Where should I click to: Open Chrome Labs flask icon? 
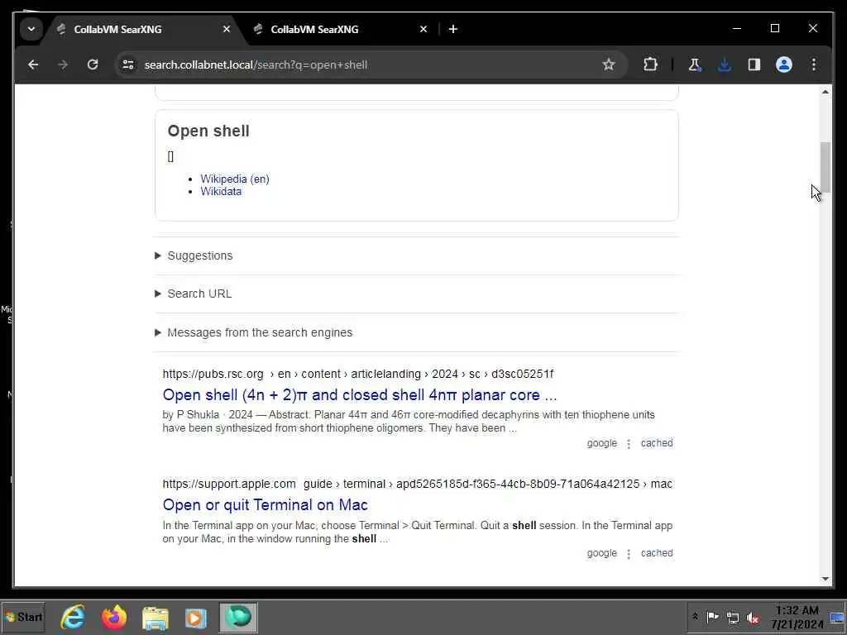point(695,64)
